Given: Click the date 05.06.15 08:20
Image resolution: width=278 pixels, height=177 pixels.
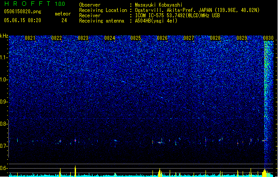Looking at the screenshot, I should coord(23,20).
